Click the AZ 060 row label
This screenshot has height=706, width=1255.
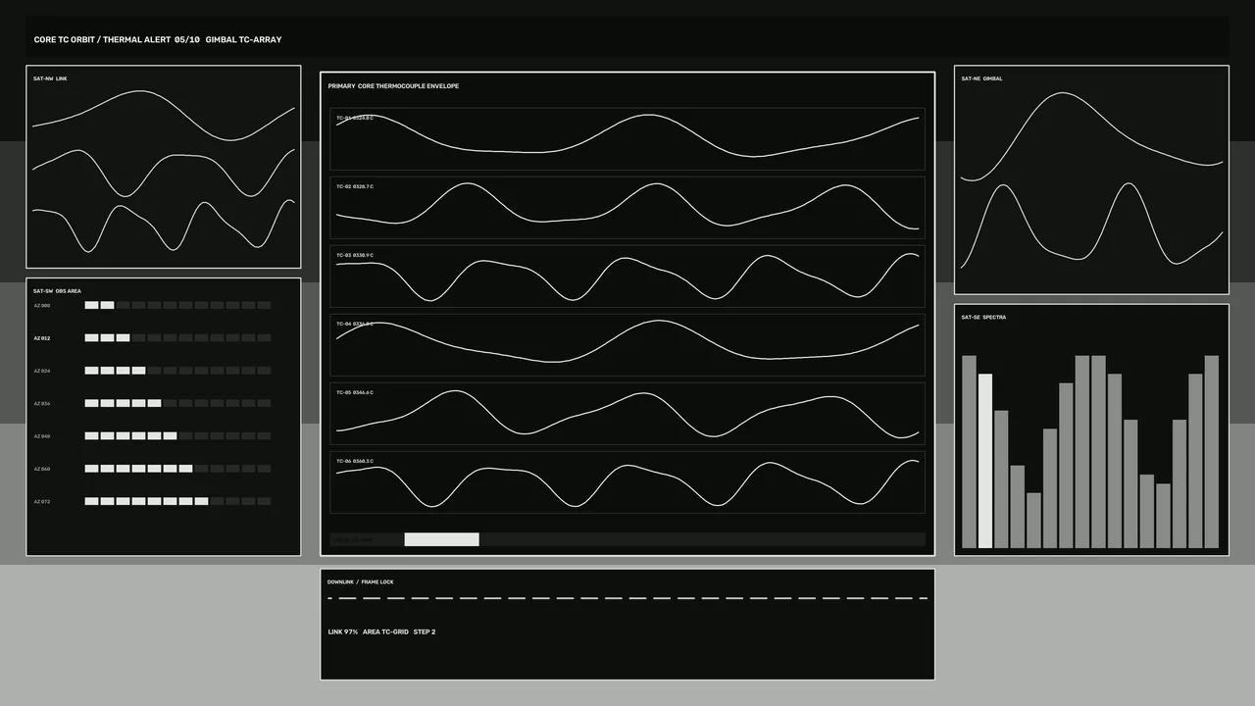coord(42,469)
